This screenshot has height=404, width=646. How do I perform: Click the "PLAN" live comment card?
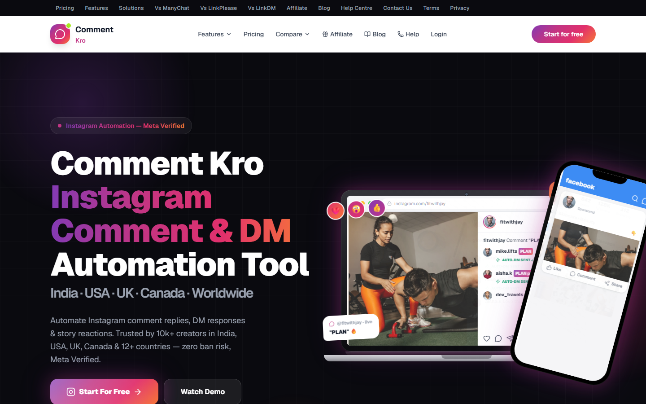(x=351, y=327)
